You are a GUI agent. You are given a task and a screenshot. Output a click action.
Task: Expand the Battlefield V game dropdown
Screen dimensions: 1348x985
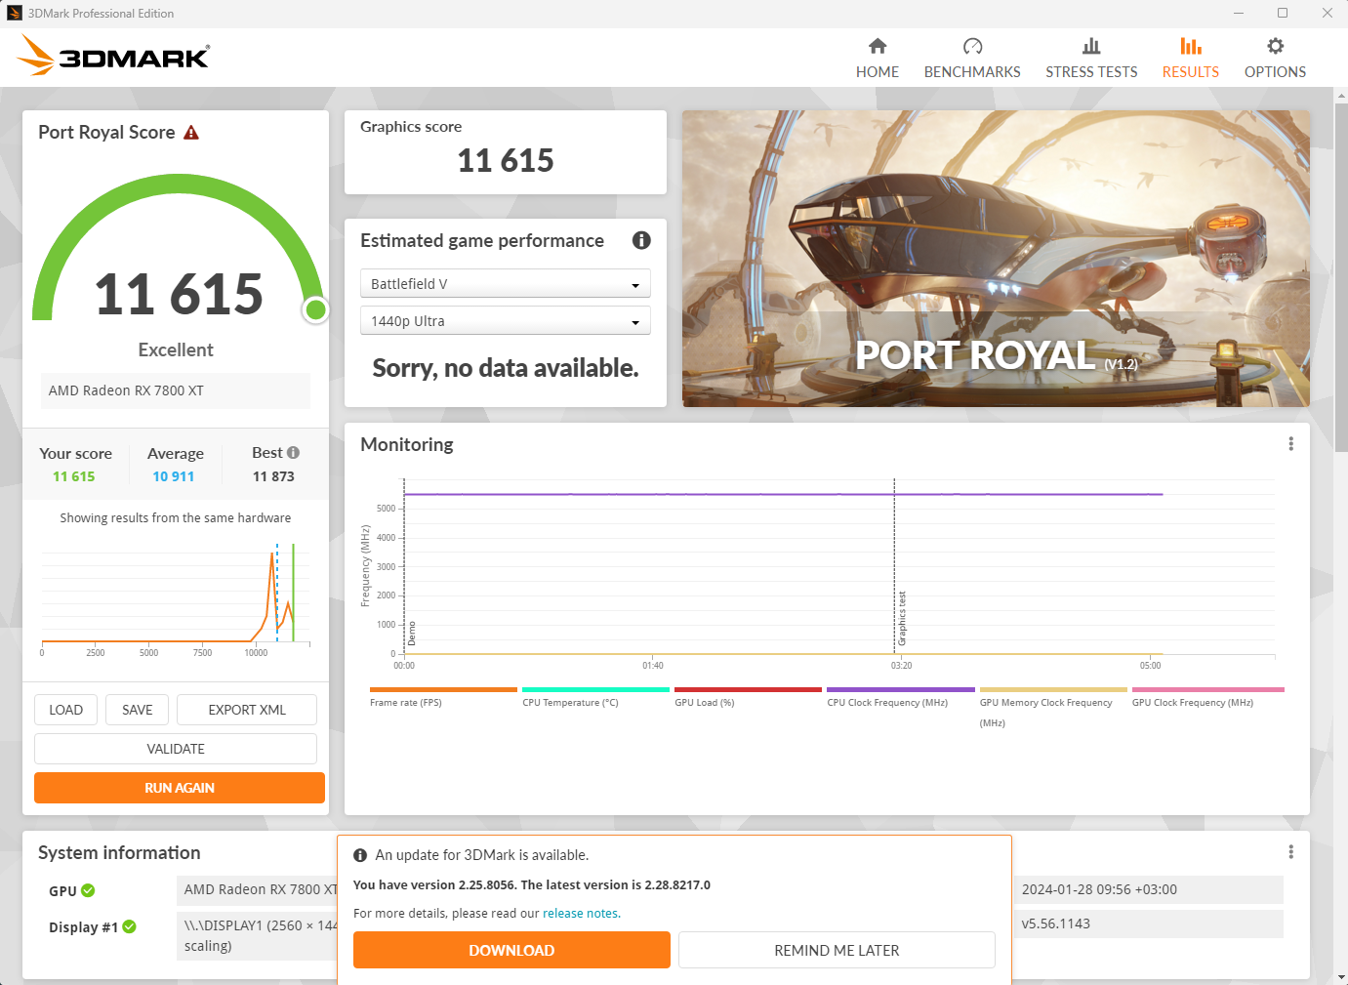tap(506, 284)
